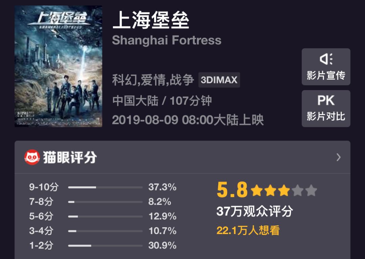Click the 科幻,爱情,战争 genre text
This screenshot has width=365, height=259.
tap(153, 80)
